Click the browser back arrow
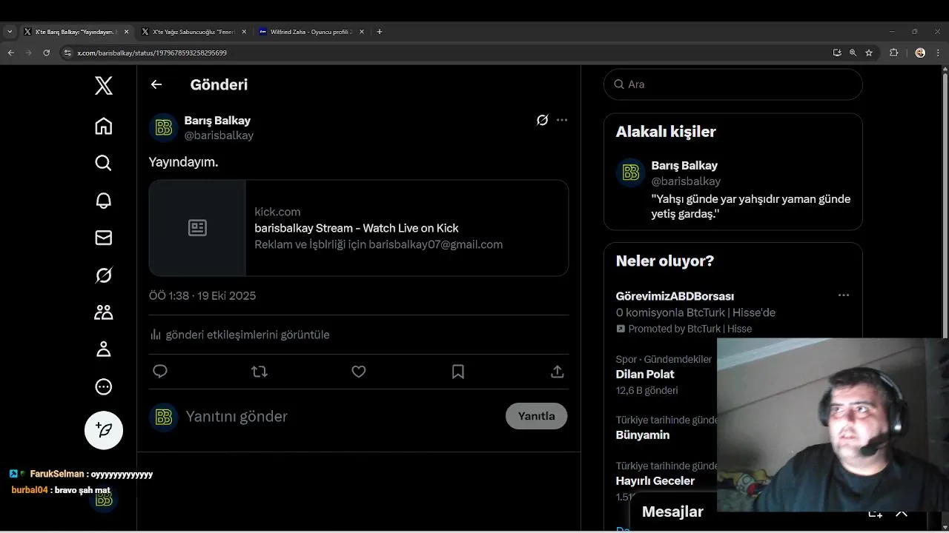This screenshot has height=533, width=949. pyautogui.click(x=10, y=53)
